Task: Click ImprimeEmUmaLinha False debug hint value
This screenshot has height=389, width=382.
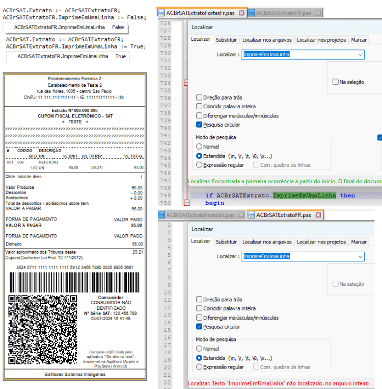Action: 118,27
